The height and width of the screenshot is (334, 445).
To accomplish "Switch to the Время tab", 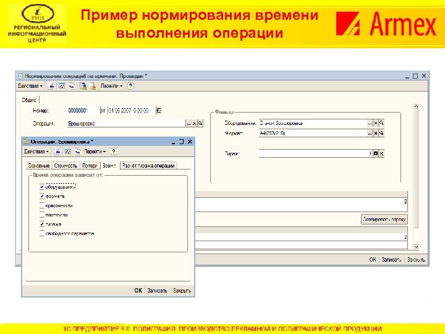I will coord(109,166).
